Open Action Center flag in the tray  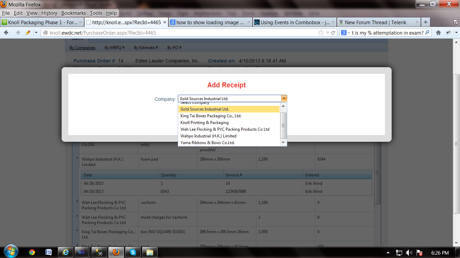click(x=419, y=253)
